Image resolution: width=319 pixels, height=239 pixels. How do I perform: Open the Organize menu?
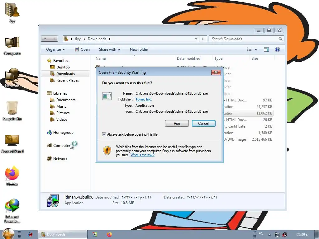coord(55,49)
